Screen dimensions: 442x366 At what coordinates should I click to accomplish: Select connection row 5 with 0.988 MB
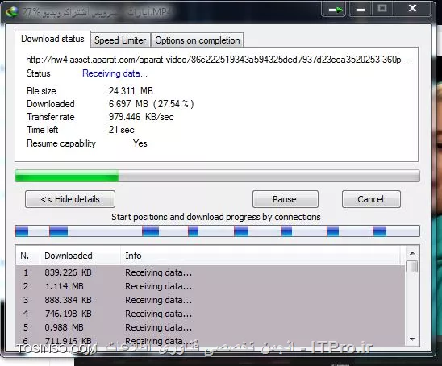coord(211,327)
